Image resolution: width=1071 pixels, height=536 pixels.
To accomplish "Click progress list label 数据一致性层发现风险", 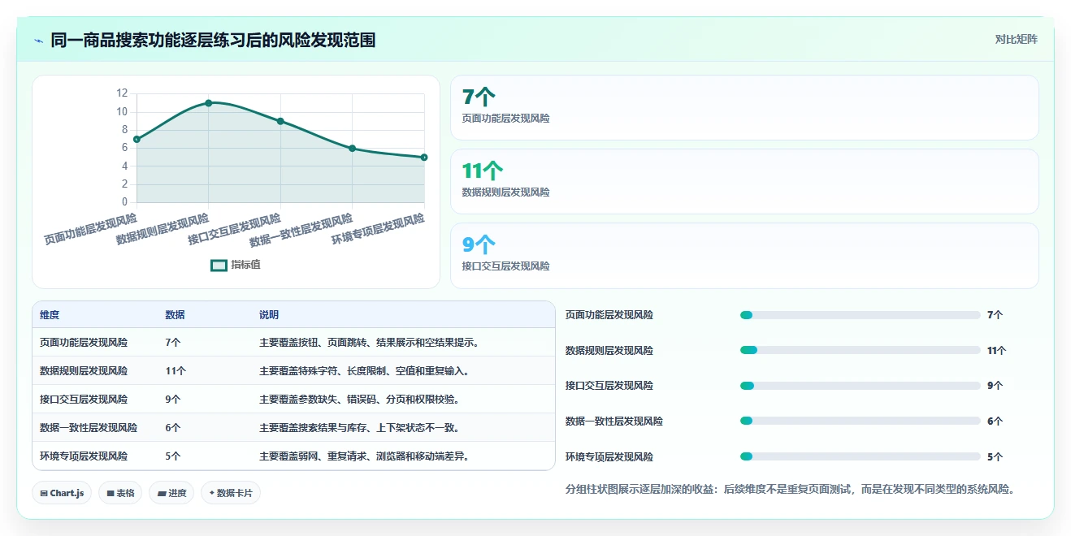I will tap(614, 421).
